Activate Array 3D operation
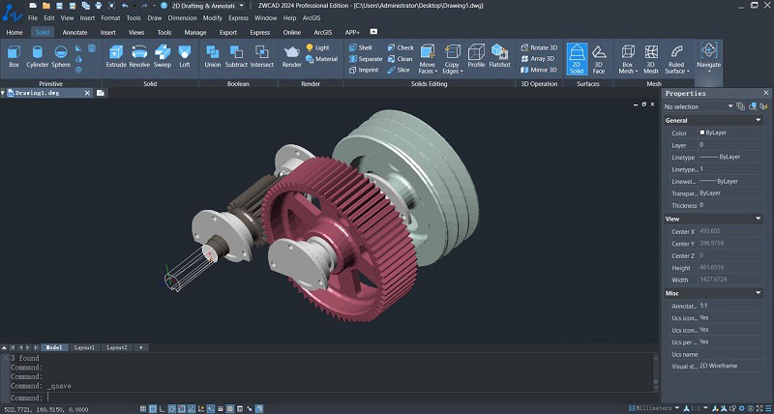 coord(538,59)
